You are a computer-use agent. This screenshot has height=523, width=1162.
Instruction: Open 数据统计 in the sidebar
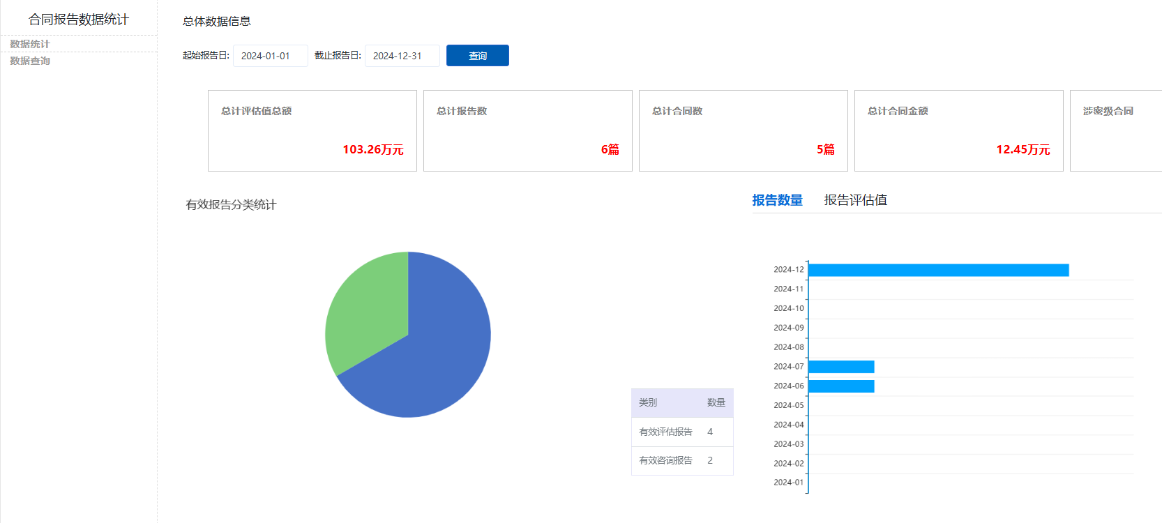tap(30, 44)
